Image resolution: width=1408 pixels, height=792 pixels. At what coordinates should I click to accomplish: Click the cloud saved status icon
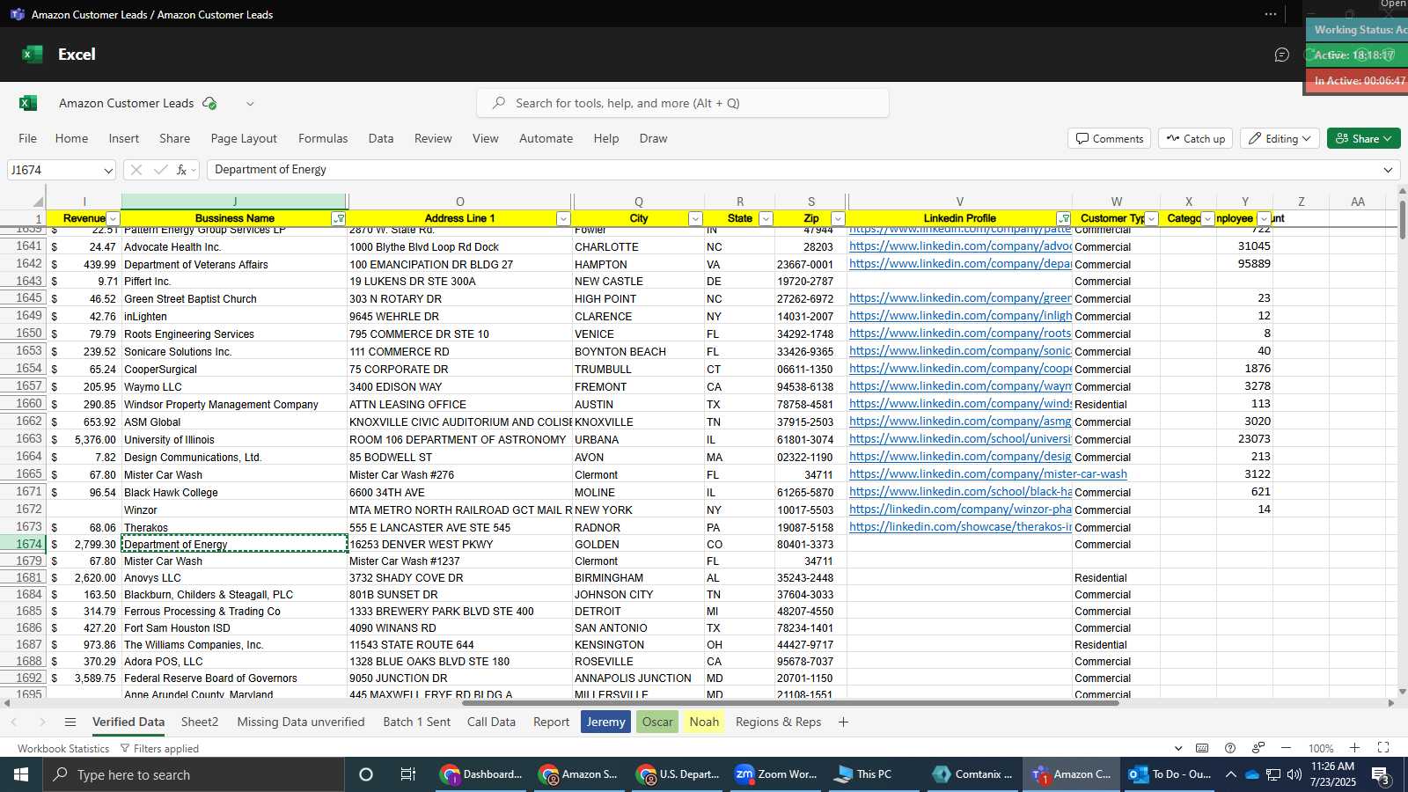point(209,103)
